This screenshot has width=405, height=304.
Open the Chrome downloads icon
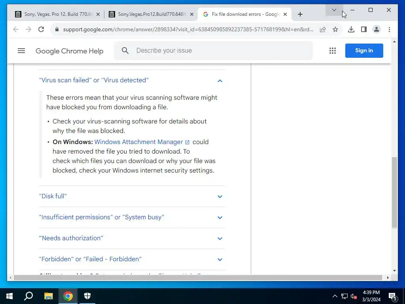[351, 29]
